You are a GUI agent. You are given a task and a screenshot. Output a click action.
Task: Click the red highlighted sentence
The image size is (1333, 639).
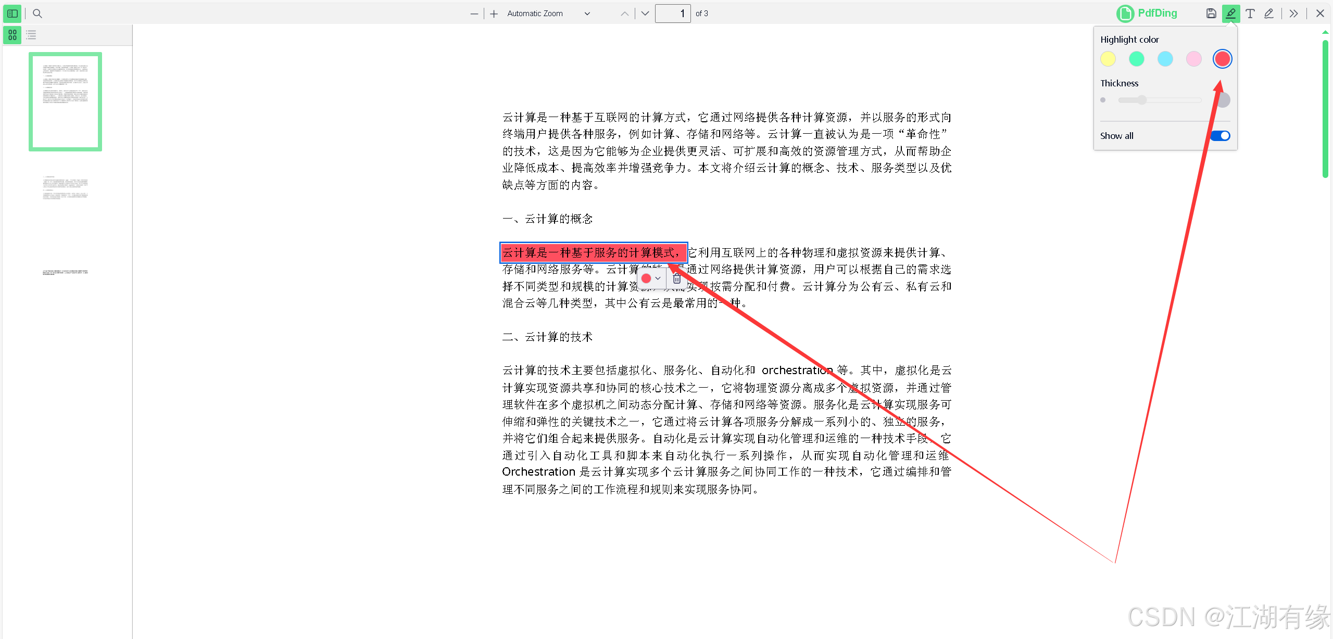pos(594,253)
